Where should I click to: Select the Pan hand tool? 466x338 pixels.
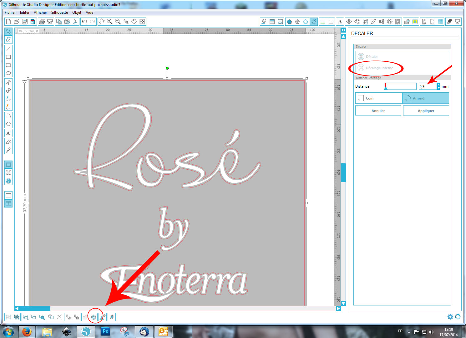pos(102,22)
